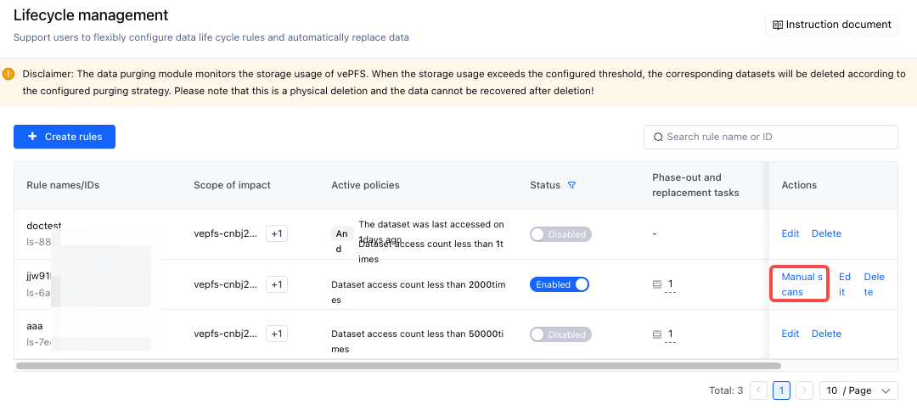Expand the +1 scope tag for jjw91 rule

tap(277, 284)
